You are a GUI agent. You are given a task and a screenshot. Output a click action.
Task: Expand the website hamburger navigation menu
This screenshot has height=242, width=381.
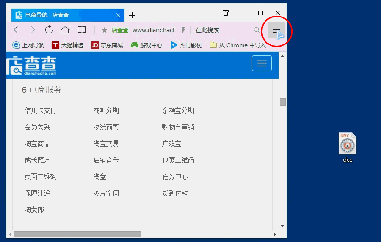(262, 63)
